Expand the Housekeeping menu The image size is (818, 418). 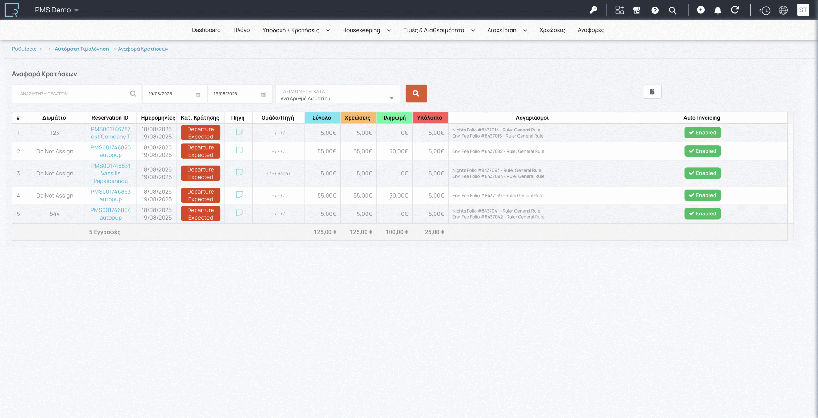point(367,30)
